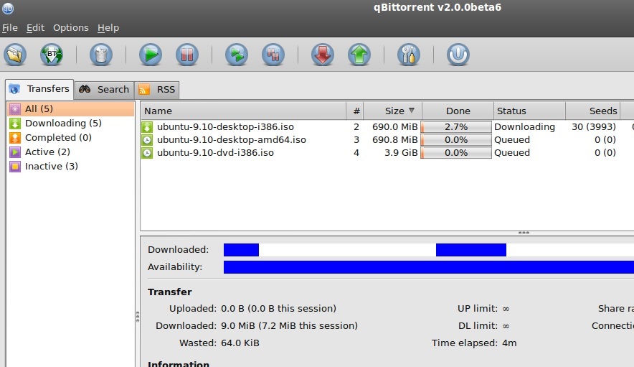
Task: Click the blue power exit icon
Action: [x=458, y=55]
